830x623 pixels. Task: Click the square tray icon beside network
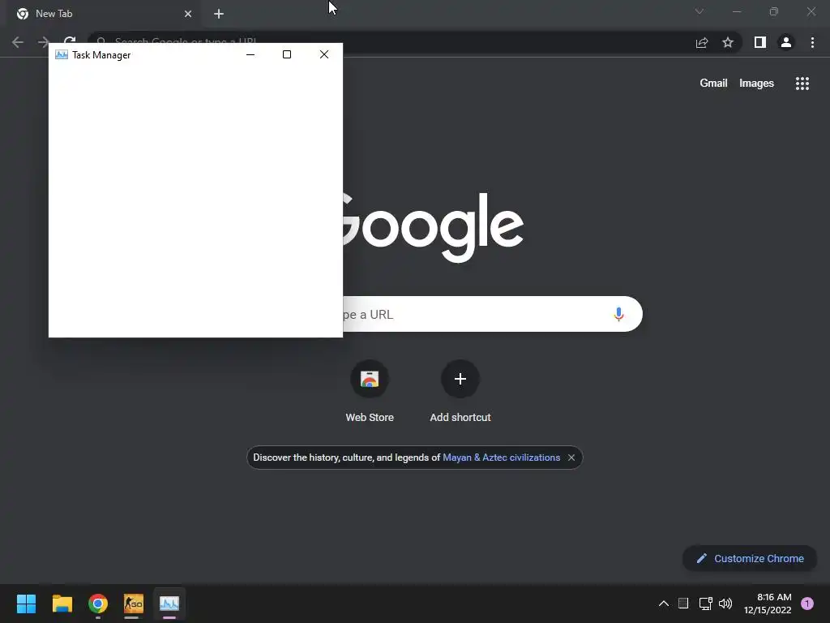coord(683,604)
